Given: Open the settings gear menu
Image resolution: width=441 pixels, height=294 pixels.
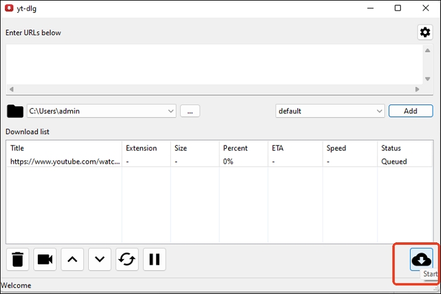Looking at the screenshot, I should tap(425, 32).
